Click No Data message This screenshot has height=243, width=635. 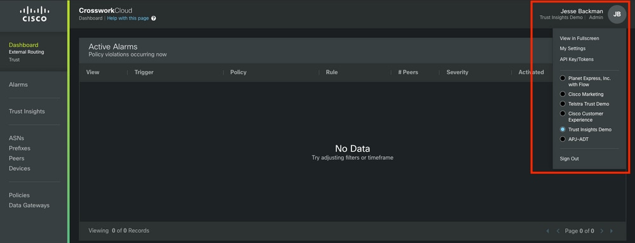[352, 148]
